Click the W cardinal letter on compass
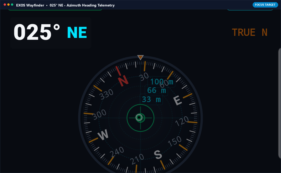281x173 pixels. tap(103, 135)
